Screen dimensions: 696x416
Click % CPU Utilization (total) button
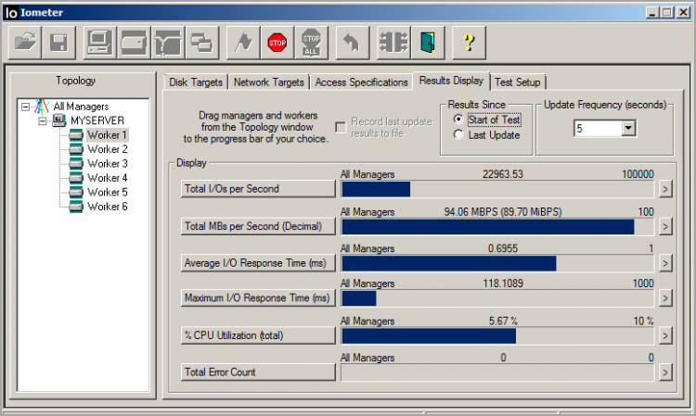coord(258,335)
